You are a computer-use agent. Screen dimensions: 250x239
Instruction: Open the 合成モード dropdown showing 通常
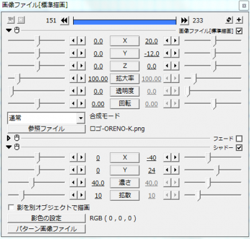[46, 118]
